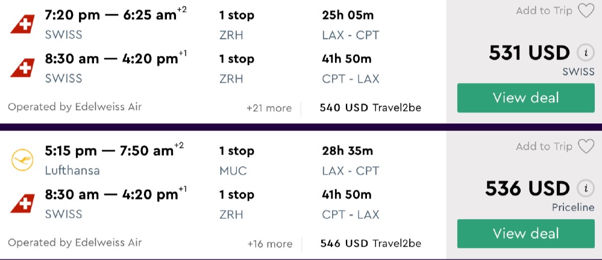
Task: Click the heart icon on the Priceline 536 USD deal
Action: click(x=586, y=146)
